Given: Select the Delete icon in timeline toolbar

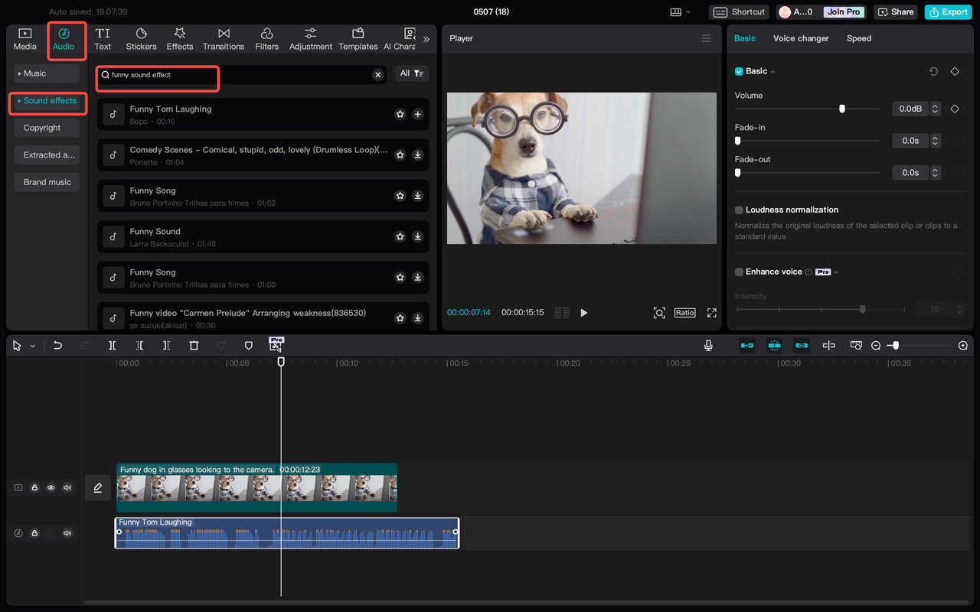Looking at the screenshot, I should [x=194, y=345].
